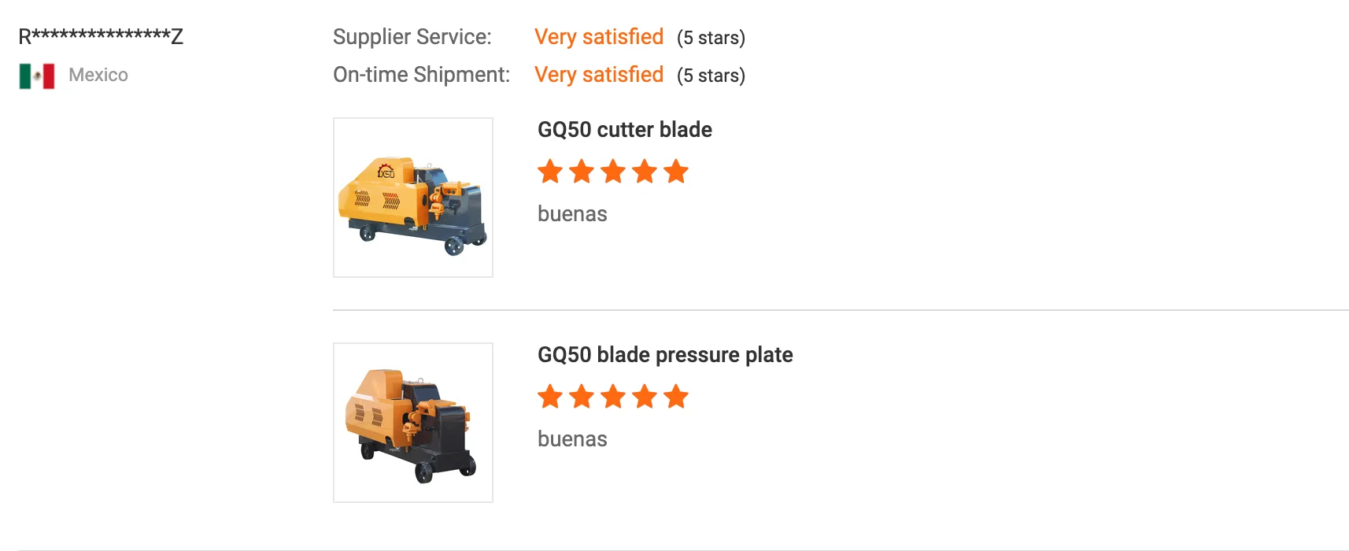Open the GQ50 cutter blade product thumbnail
The image size is (1349, 551).
(413, 198)
